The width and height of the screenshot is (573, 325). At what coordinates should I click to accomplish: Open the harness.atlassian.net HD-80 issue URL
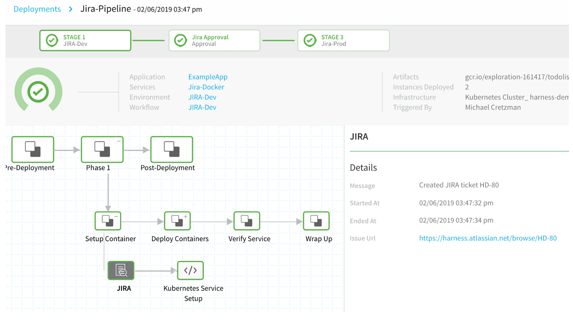(488, 238)
